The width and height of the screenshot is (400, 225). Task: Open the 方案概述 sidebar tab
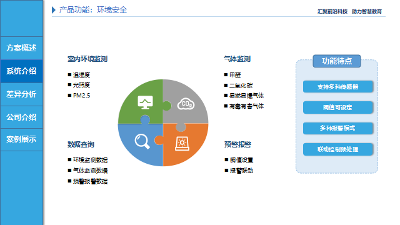[21, 48]
